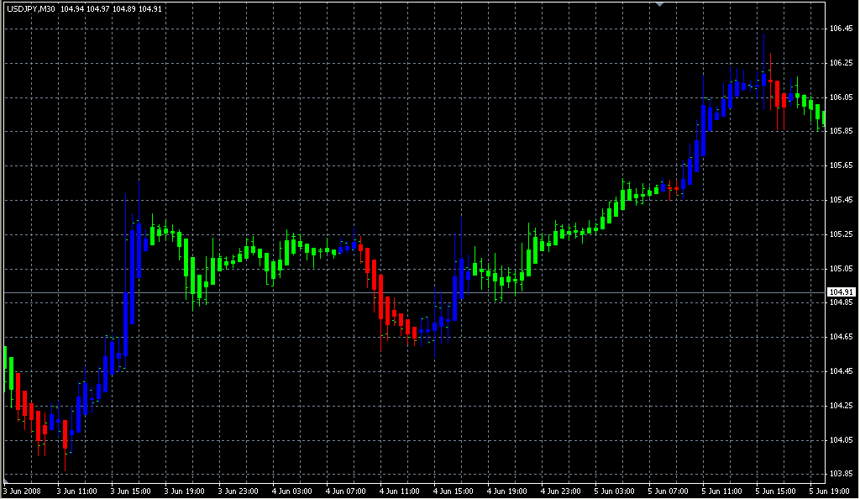Click the 5 Jun 07:00 time label

coord(668,491)
